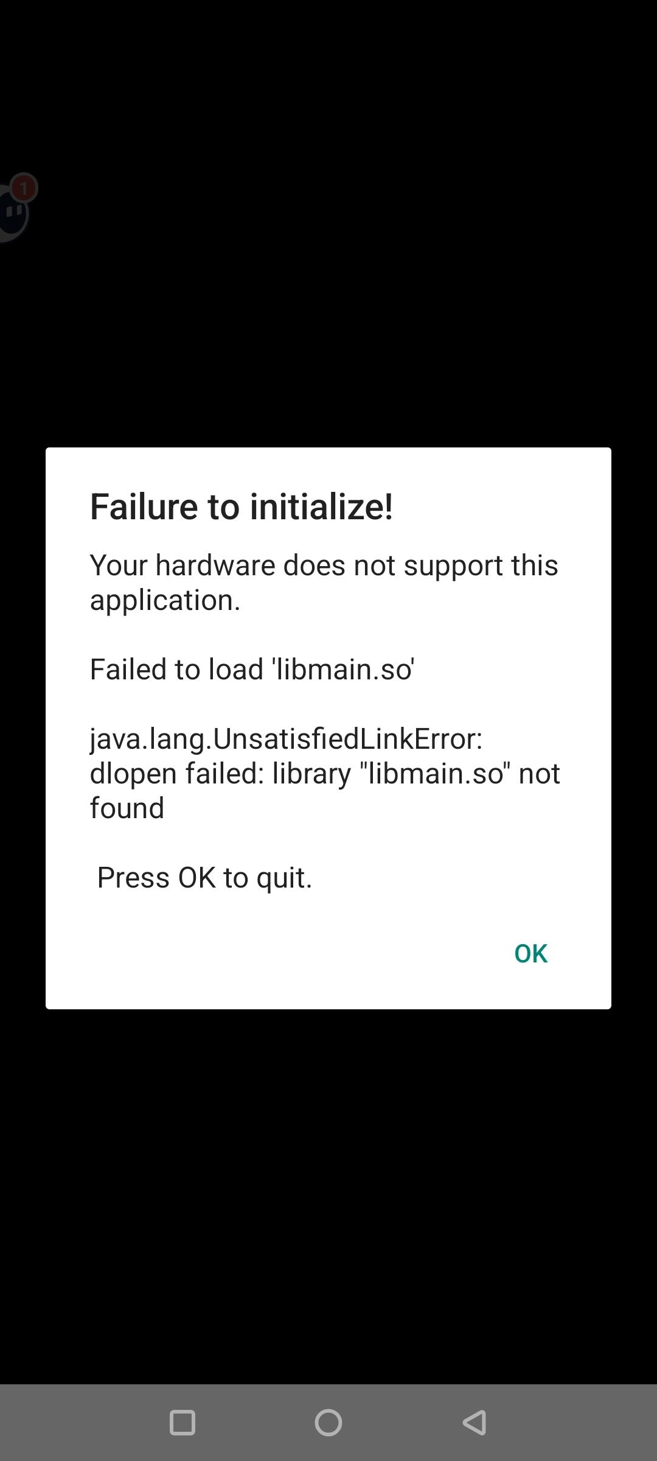Tap empty navigation bar area left of recents
Image resolution: width=657 pixels, height=1461 pixels.
[x=79, y=1423]
